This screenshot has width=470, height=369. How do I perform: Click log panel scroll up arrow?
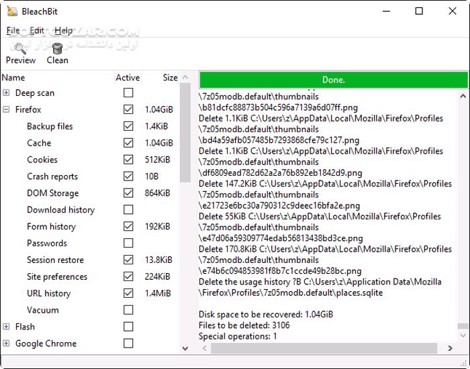[x=462, y=97]
